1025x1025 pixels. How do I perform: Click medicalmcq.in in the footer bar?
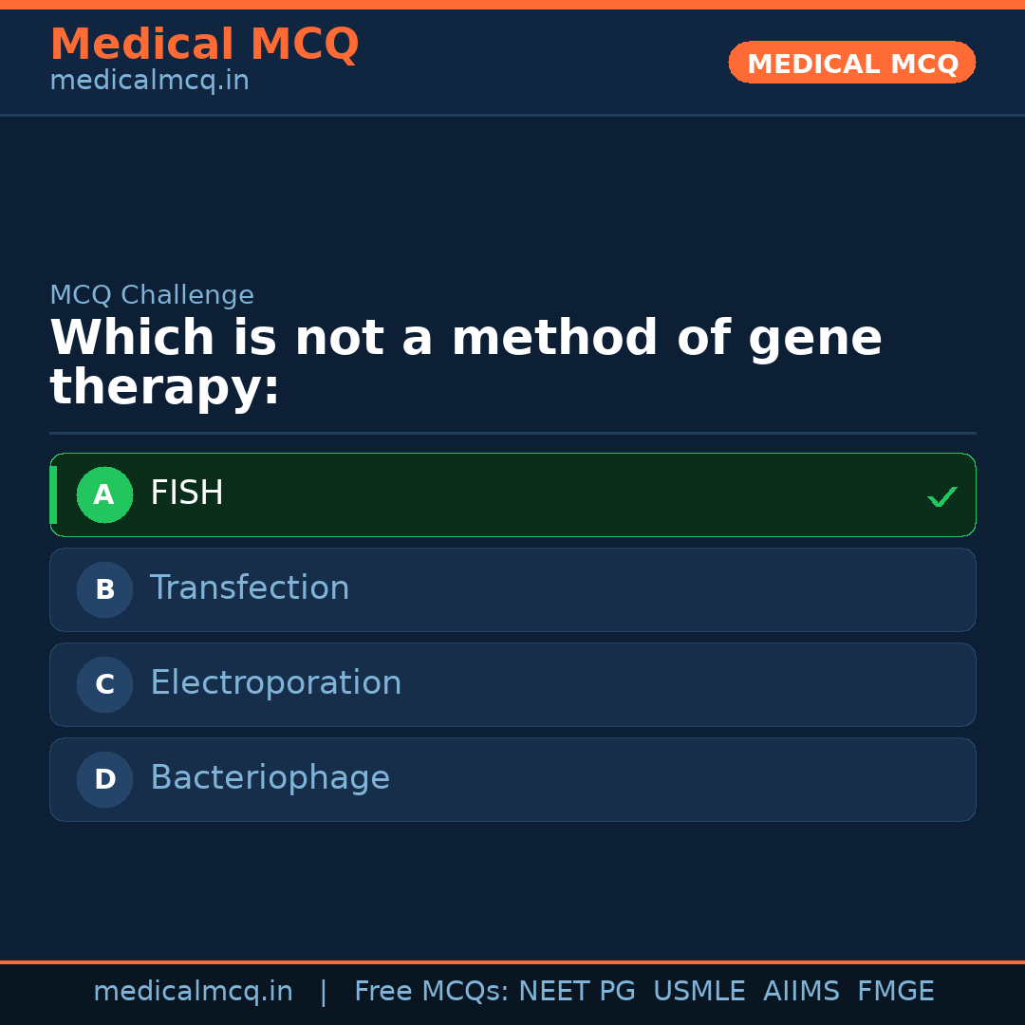pos(193,991)
